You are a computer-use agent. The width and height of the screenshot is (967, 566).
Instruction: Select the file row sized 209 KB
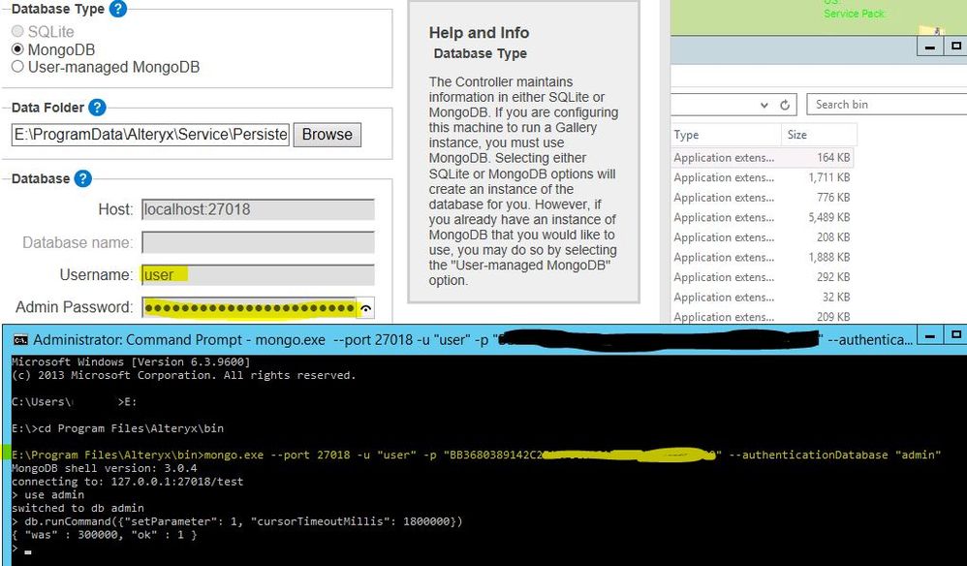pyautogui.click(x=763, y=316)
